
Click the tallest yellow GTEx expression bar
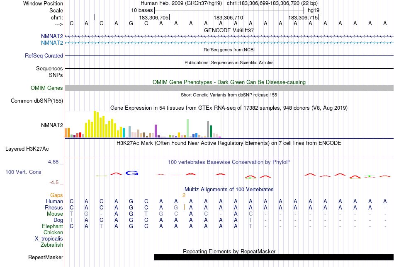click(x=95, y=124)
